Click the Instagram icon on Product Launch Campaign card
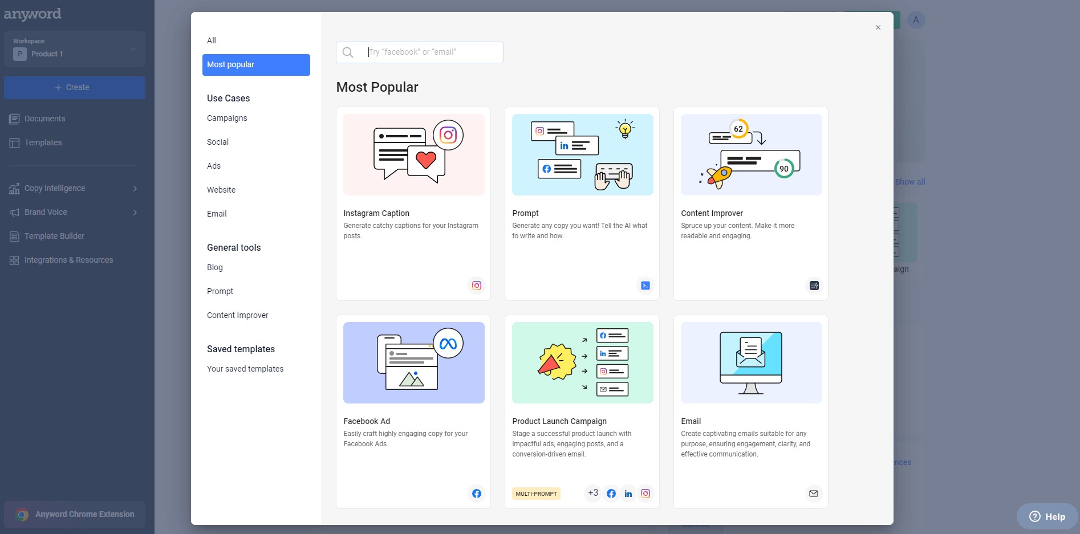This screenshot has height=534, width=1080. pyautogui.click(x=645, y=494)
